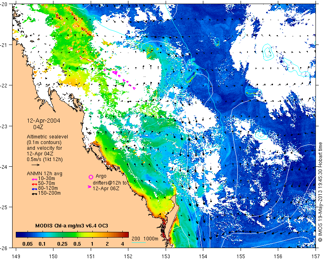Click the "ANMN 12h avg" heading
Screen dimensions: 324x259
(45, 174)
